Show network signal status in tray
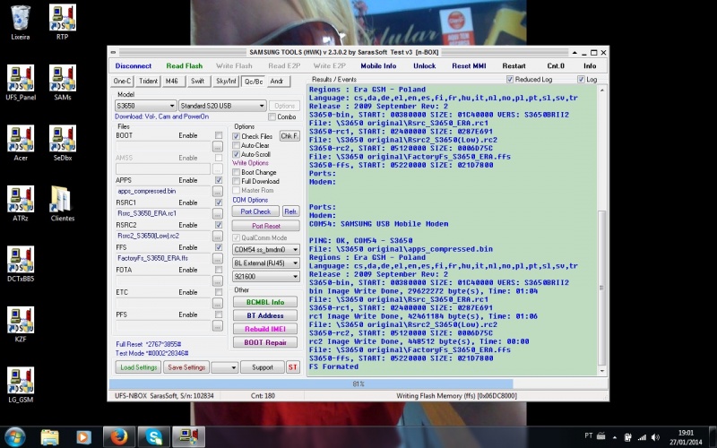This screenshot has height=448, width=717. [x=642, y=437]
